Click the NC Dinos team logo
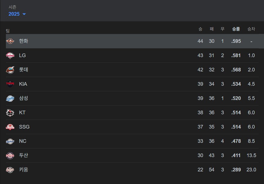The image size is (264, 184). (x=10, y=141)
